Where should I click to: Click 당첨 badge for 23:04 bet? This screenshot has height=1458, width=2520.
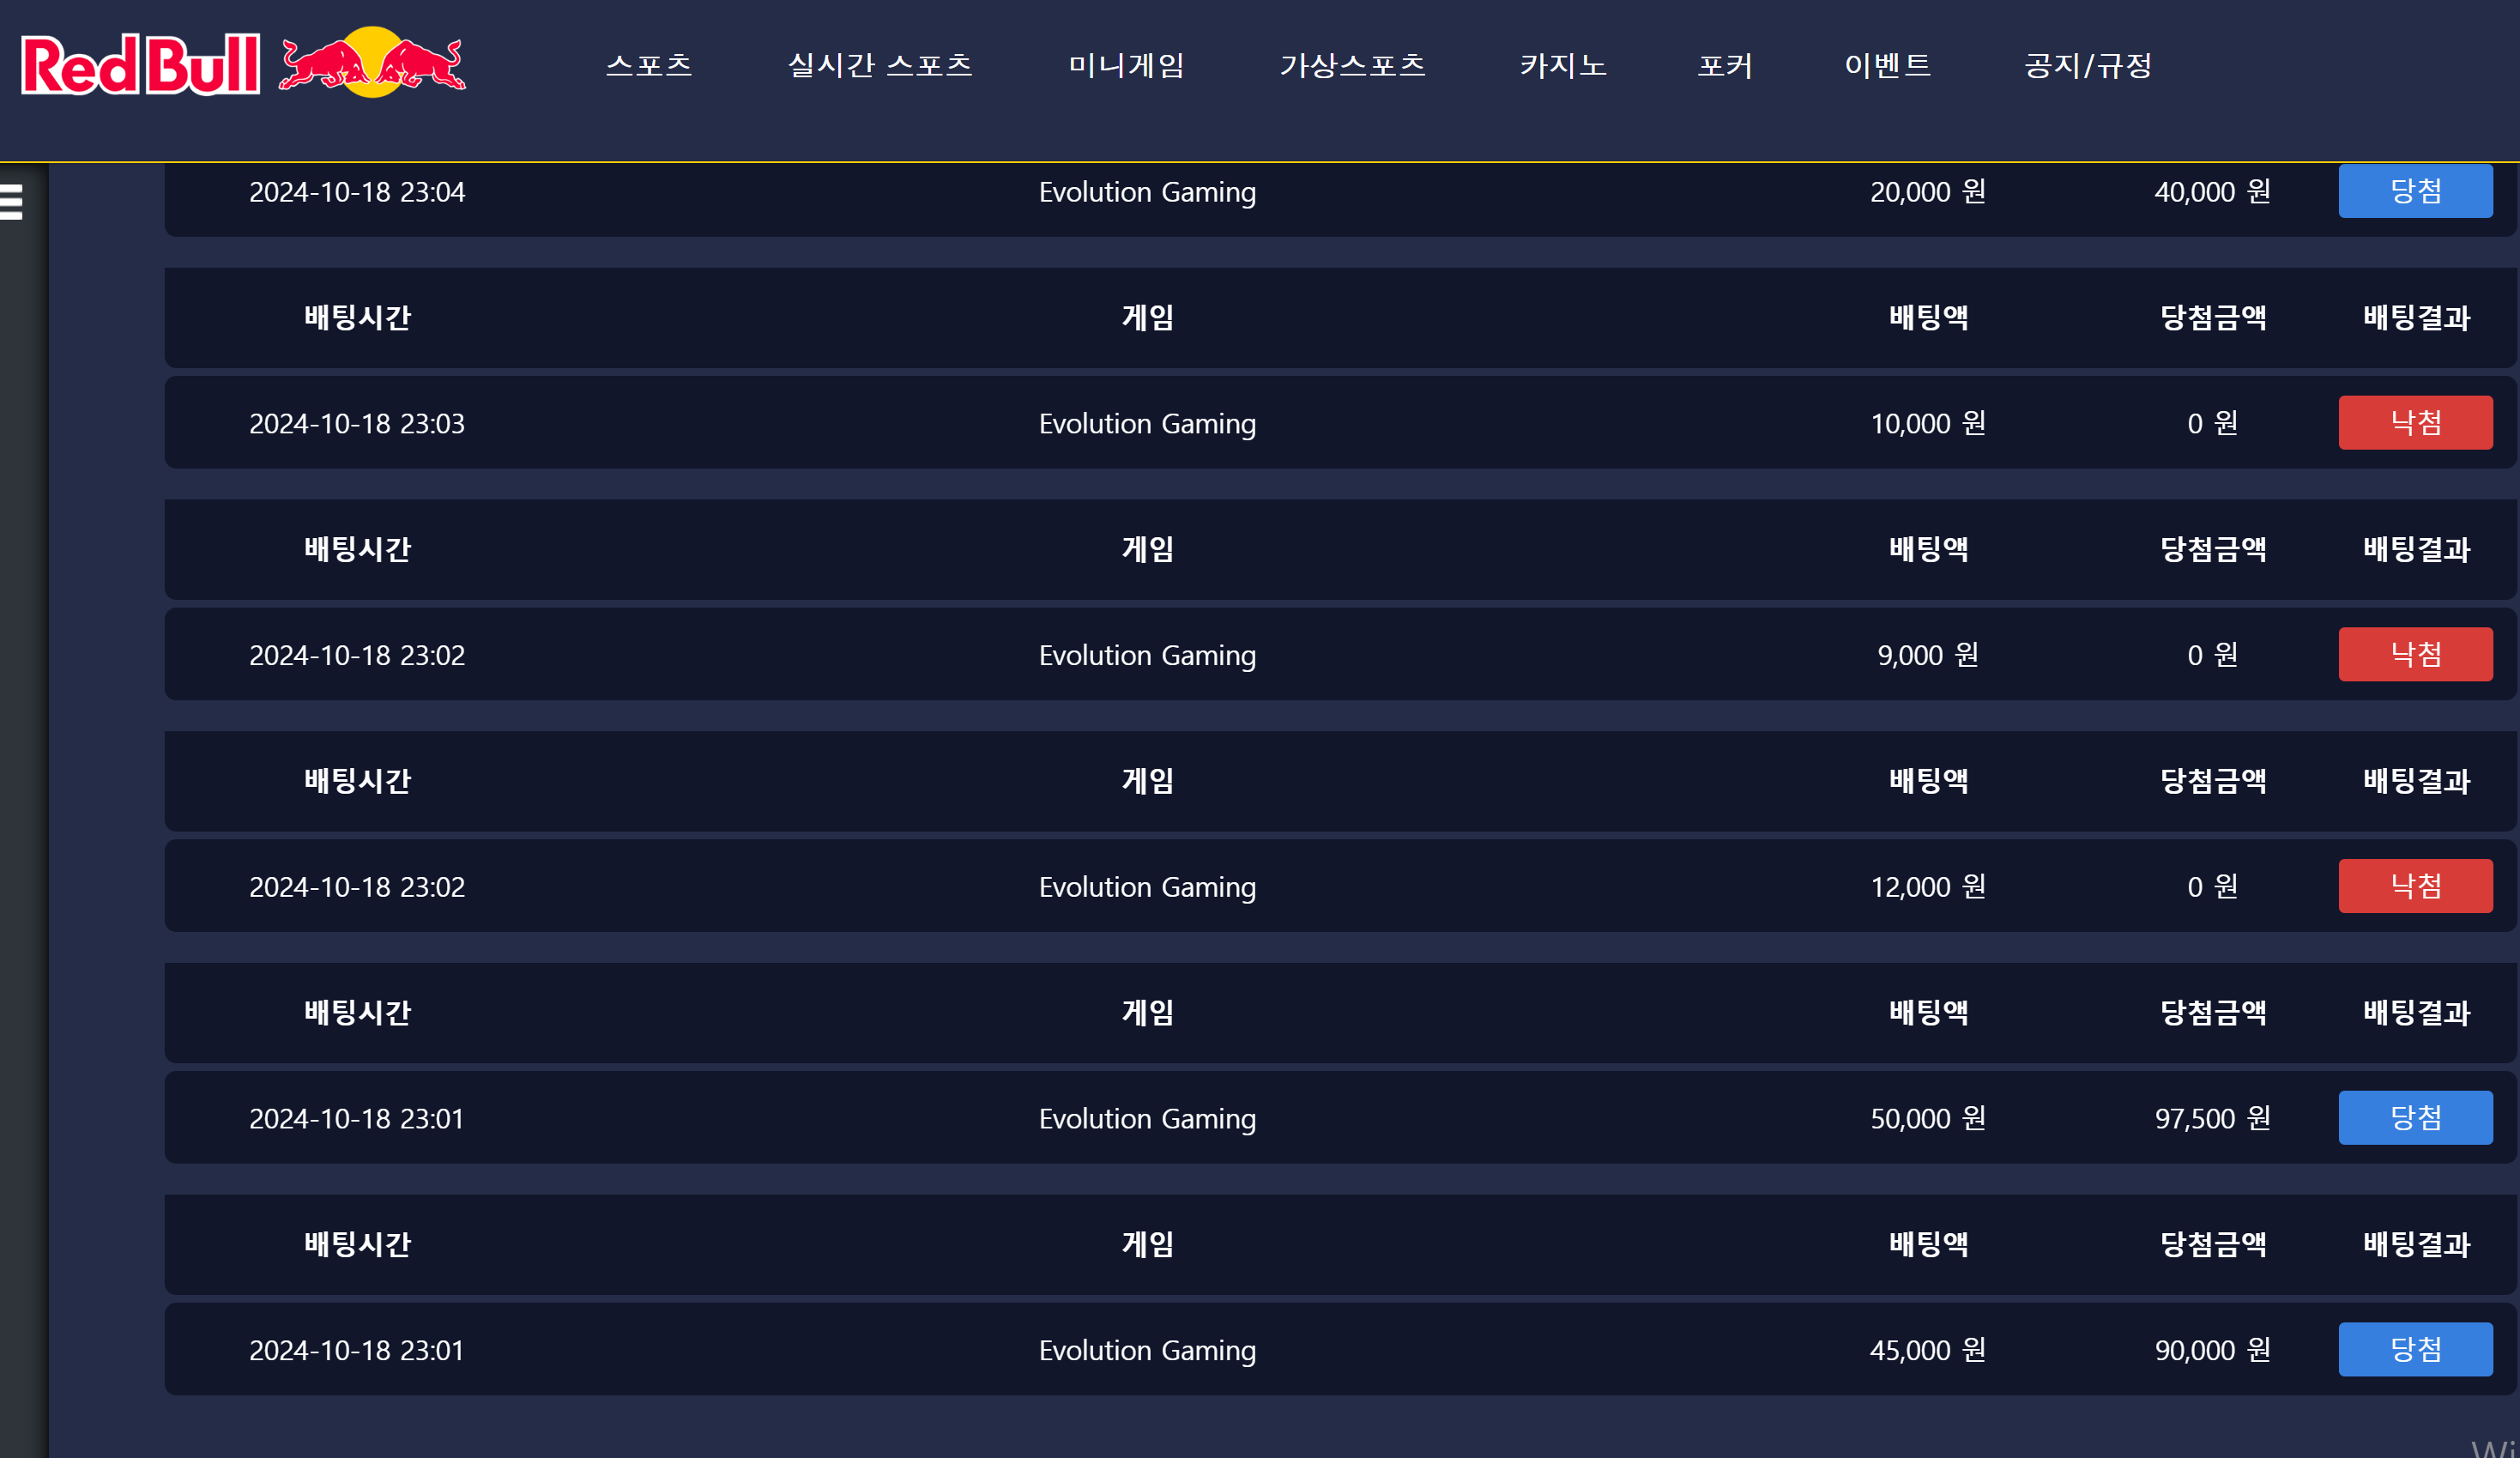pos(2415,191)
